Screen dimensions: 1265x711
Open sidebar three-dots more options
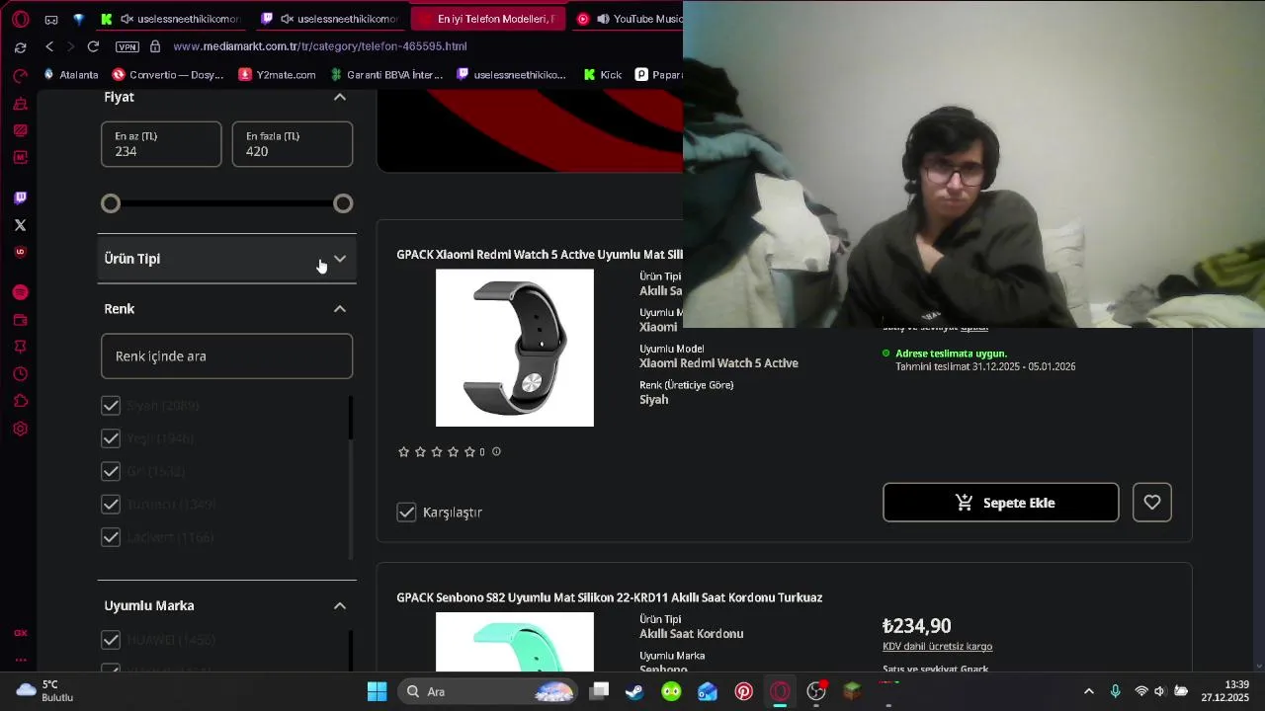tap(20, 660)
